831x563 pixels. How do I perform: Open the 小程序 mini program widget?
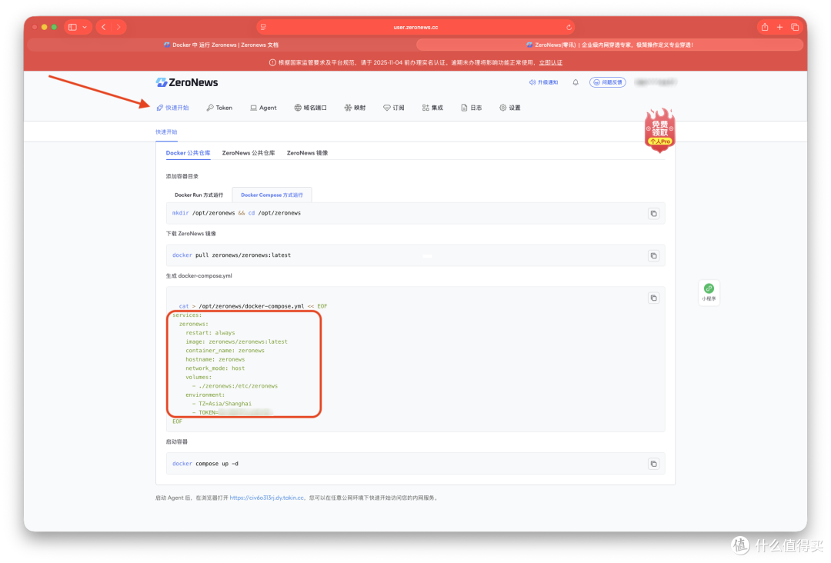click(x=709, y=292)
